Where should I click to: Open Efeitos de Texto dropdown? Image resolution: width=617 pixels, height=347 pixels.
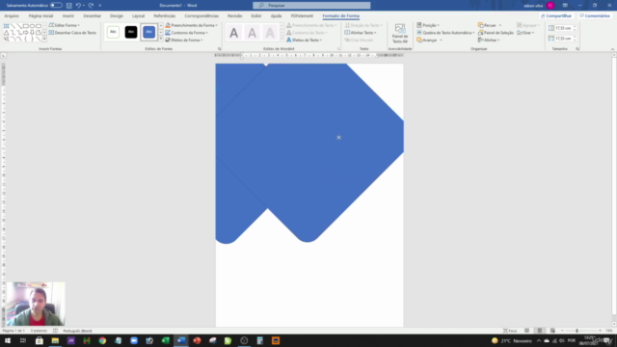[x=305, y=40]
